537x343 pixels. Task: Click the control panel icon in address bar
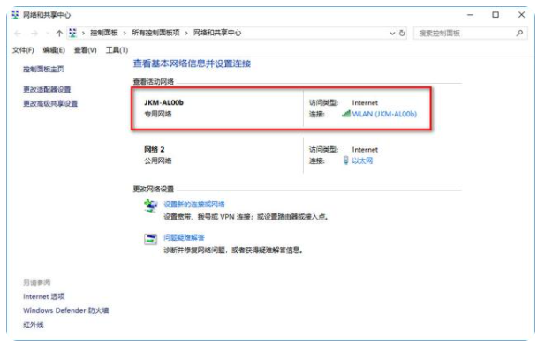click(x=72, y=33)
